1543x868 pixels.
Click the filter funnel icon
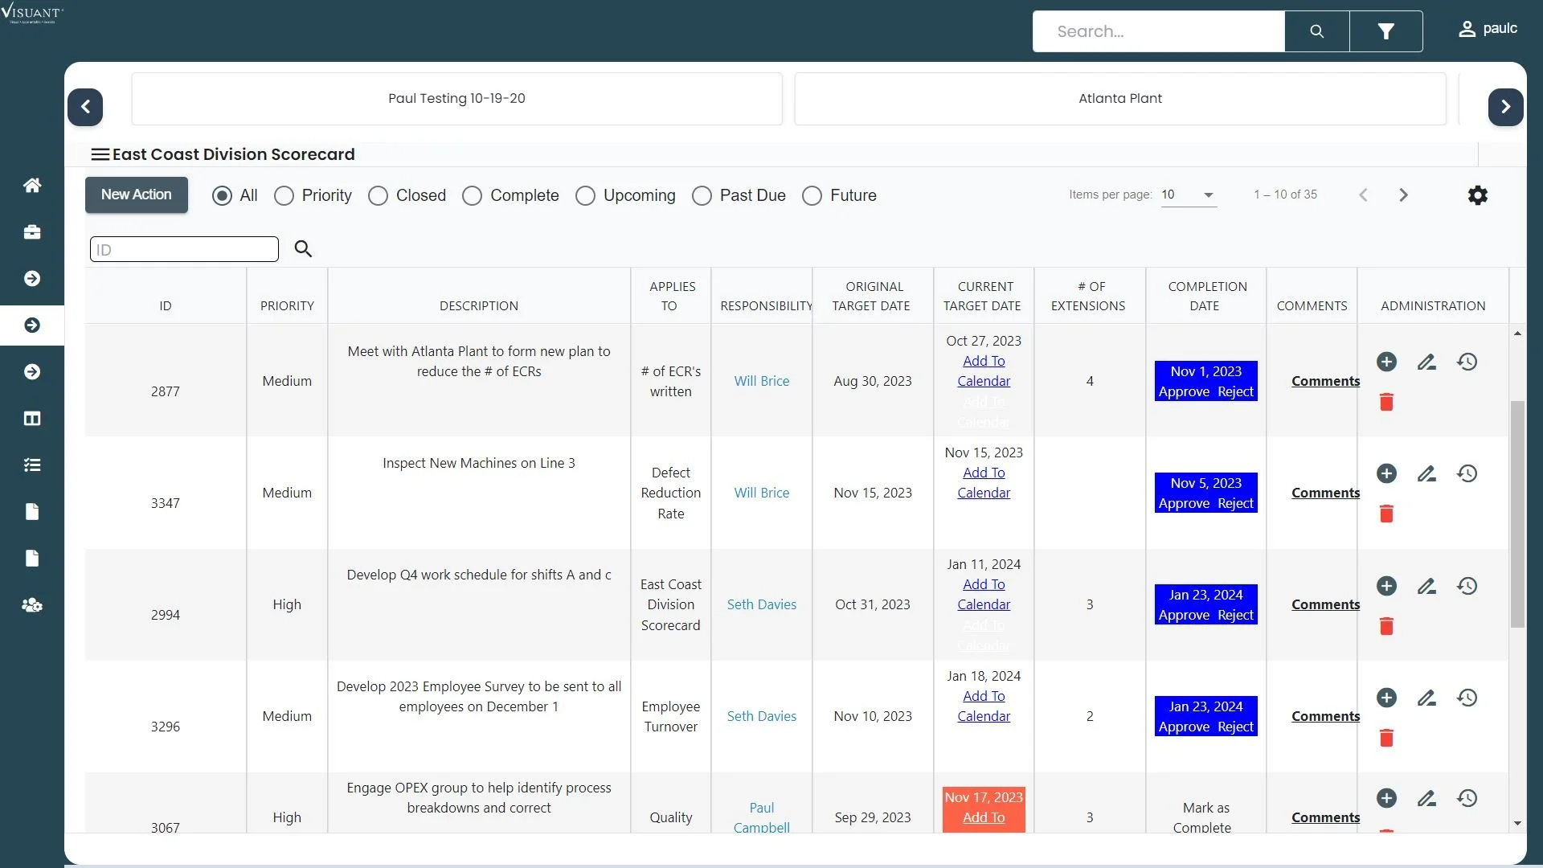pyautogui.click(x=1385, y=31)
